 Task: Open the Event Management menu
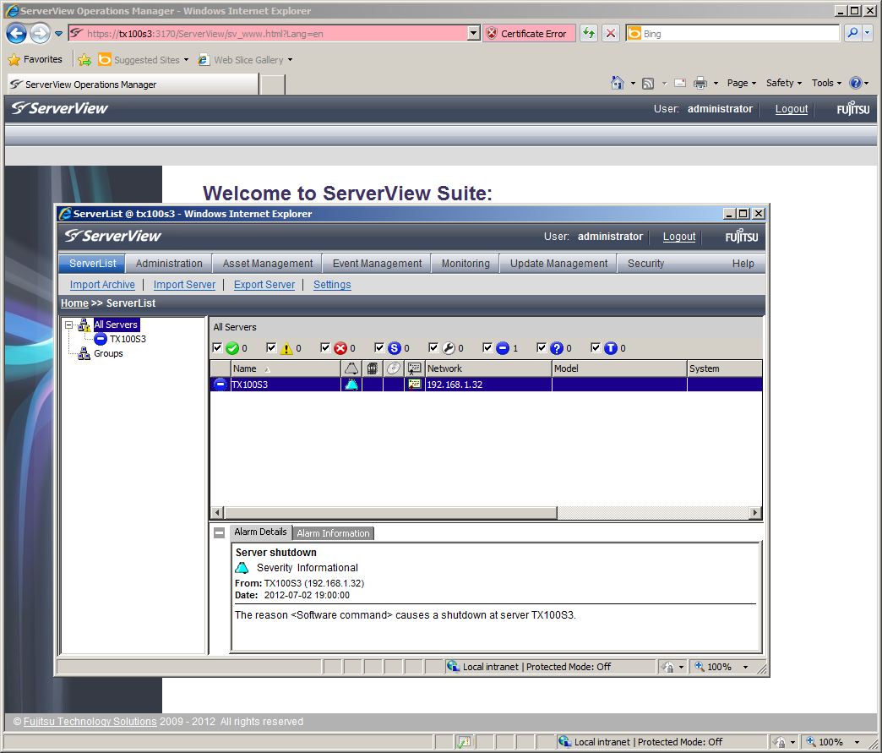(x=377, y=264)
